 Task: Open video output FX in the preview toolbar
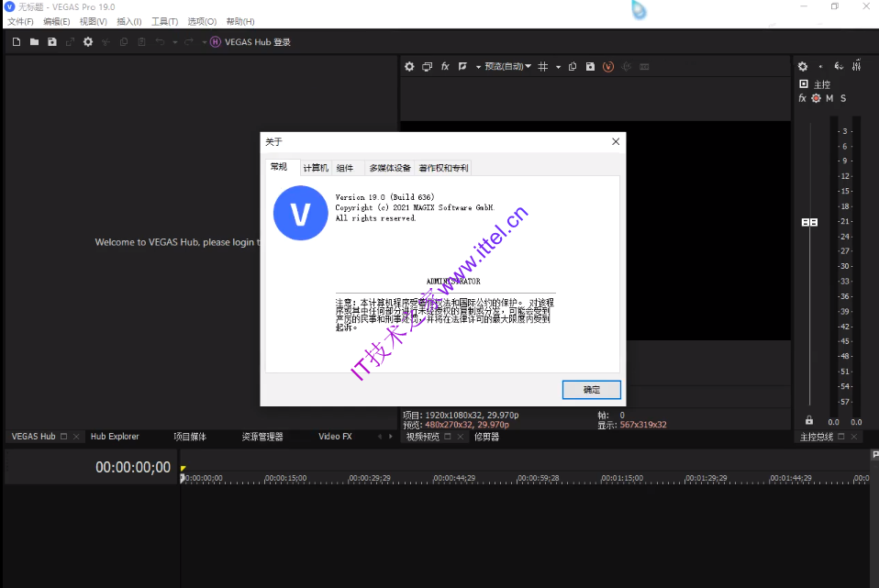click(445, 67)
